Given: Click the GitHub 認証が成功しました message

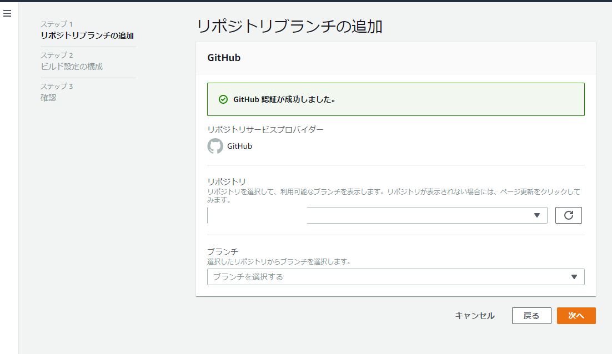Looking at the screenshot, I should coord(284,99).
